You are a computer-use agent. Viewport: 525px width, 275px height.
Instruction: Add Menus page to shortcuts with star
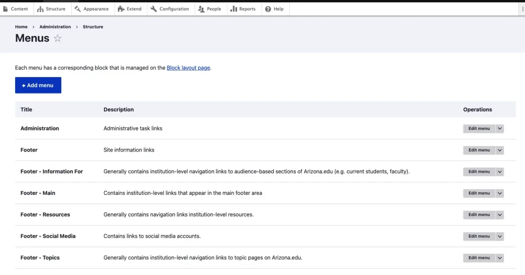pos(58,39)
